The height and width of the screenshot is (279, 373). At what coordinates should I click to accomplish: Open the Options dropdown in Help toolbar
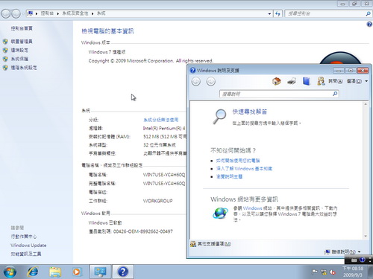click(357, 81)
